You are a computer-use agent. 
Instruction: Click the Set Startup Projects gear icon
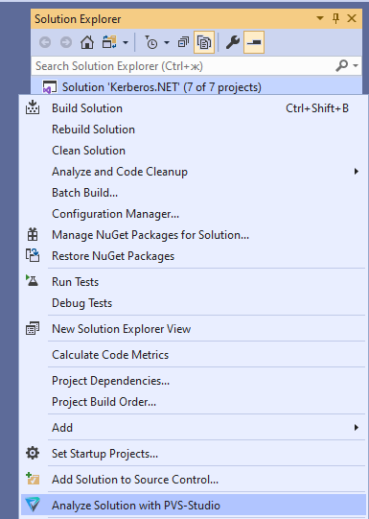tap(33, 453)
